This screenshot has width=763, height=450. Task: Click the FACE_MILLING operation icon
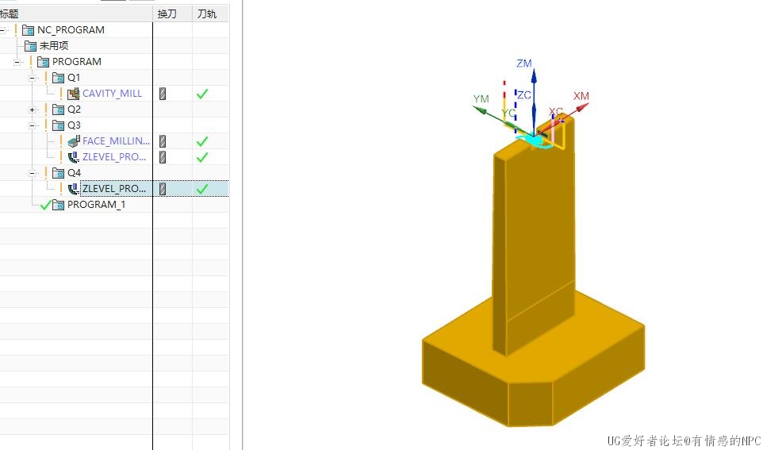point(74,141)
